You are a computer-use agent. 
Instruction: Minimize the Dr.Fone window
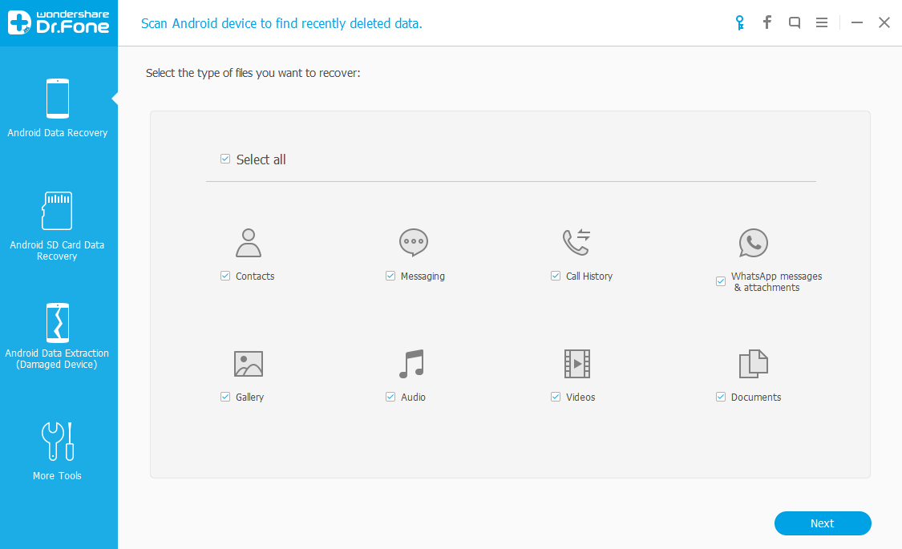click(857, 22)
